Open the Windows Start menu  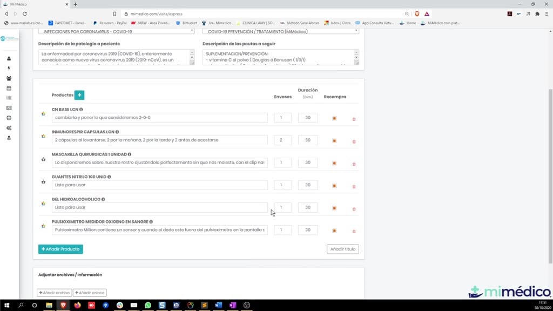click(6, 306)
